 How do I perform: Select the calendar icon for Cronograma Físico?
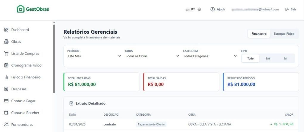click(x=6, y=65)
